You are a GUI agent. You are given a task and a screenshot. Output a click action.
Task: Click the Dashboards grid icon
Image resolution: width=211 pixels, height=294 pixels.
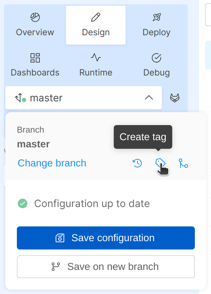point(35,57)
